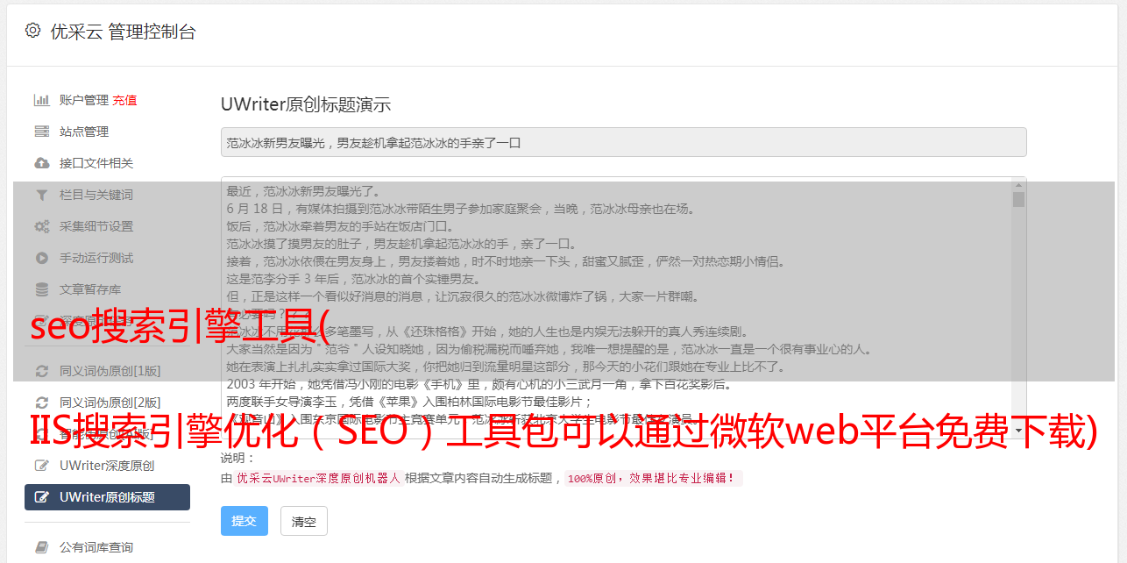This screenshot has height=563, width=1127.
Task: Submit with the blue 提交 button
Action: click(244, 521)
